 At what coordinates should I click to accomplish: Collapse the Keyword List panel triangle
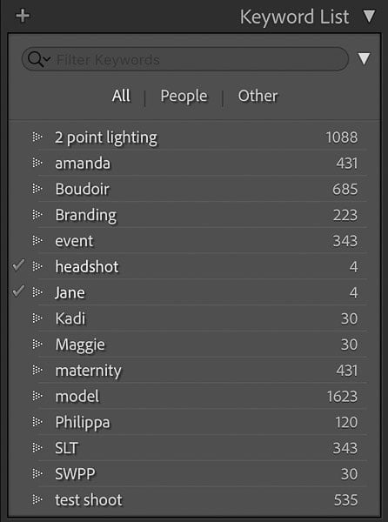pos(369,16)
